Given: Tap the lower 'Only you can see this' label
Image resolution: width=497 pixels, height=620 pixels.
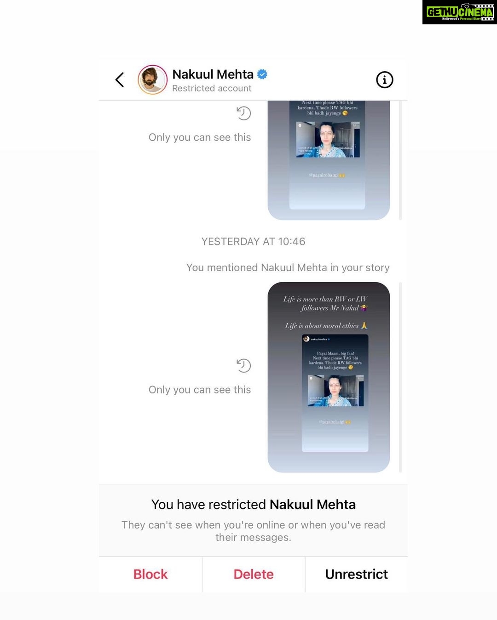Looking at the screenshot, I should click(x=200, y=390).
